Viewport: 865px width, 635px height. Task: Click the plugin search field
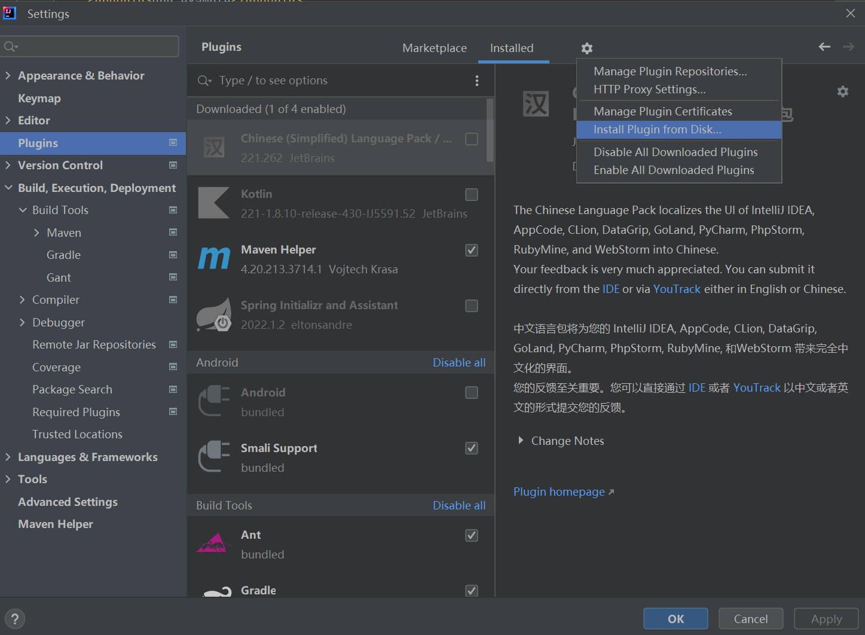(x=340, y=81)
